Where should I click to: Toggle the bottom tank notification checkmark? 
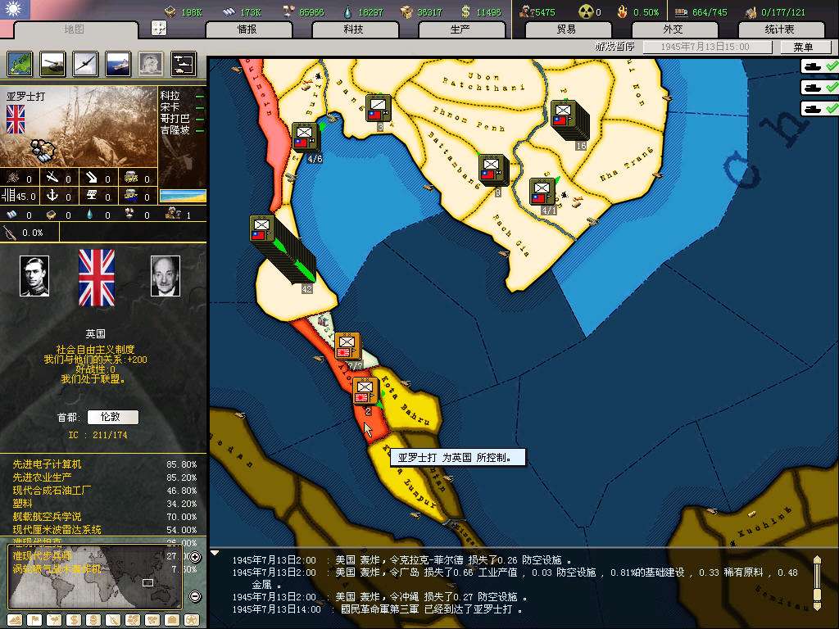(x=819, y=108)
